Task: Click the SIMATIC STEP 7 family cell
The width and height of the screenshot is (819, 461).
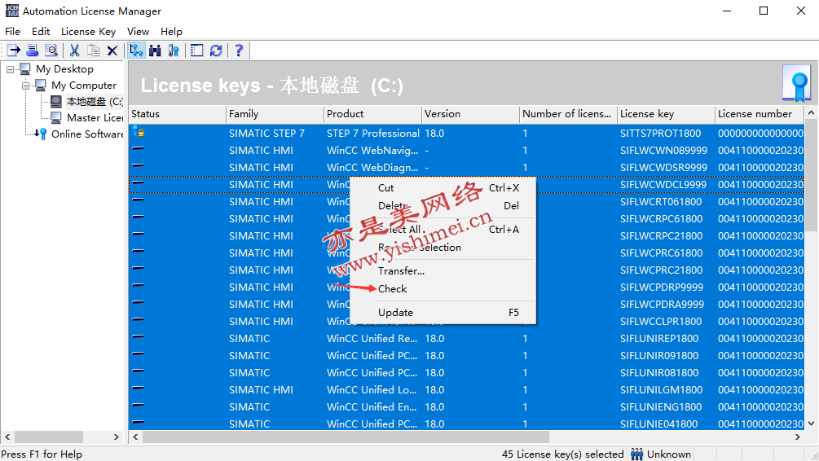Action: coord(266,133)
